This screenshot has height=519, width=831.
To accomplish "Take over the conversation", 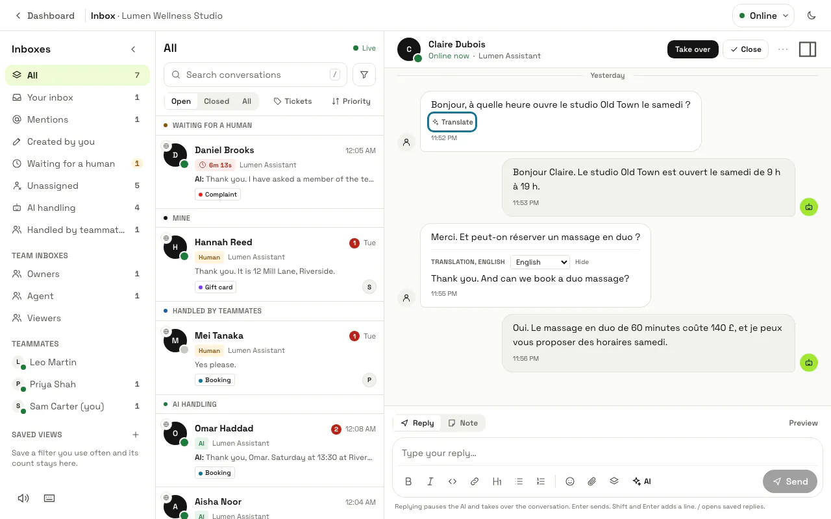I will click(693, 49).
